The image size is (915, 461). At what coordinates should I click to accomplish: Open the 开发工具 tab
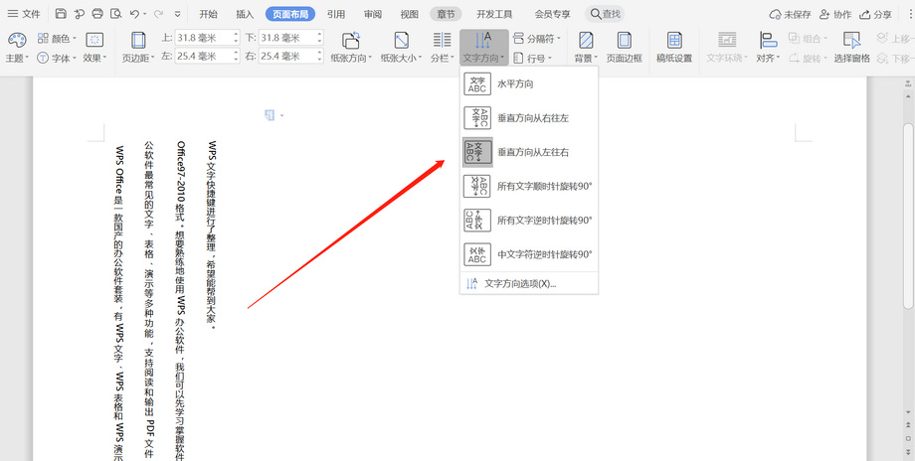coord(494,14)
